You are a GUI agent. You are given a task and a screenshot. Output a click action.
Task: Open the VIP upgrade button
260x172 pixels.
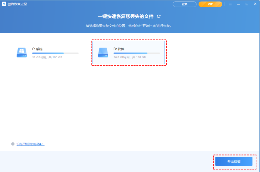pyautogui.click(x=210, y=4)
